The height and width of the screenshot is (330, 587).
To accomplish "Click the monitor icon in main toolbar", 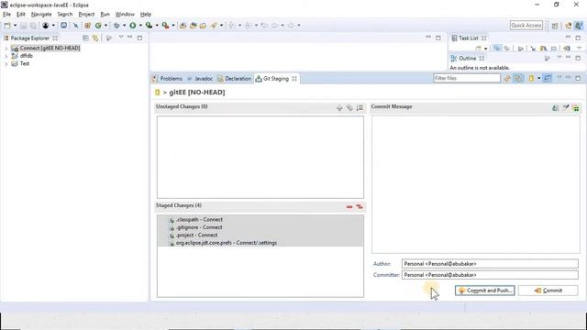I will pyautogui.click(x=63, y=26).
